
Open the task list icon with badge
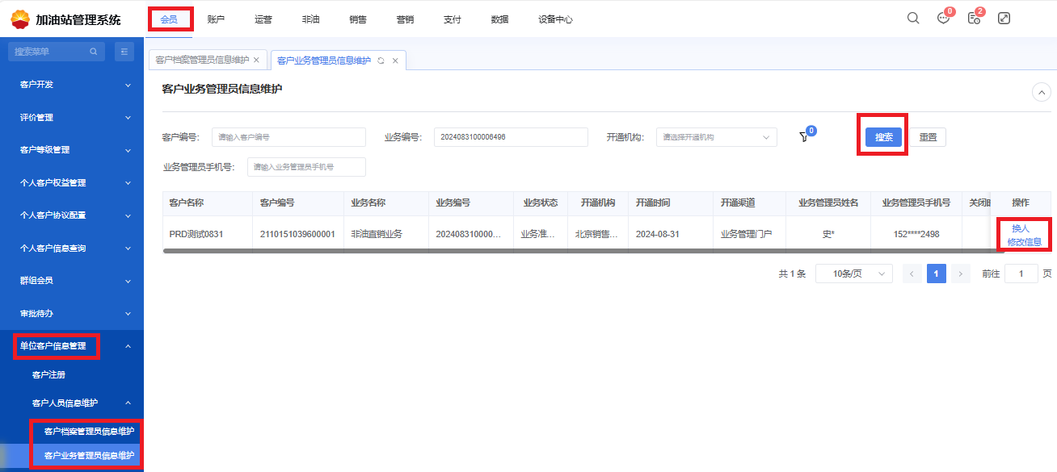coord(974,19)
